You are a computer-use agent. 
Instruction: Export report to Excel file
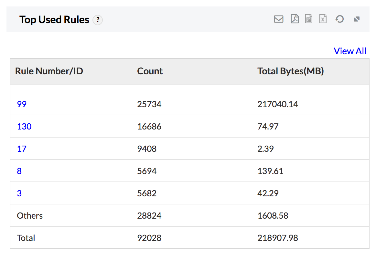coord(323,19)
